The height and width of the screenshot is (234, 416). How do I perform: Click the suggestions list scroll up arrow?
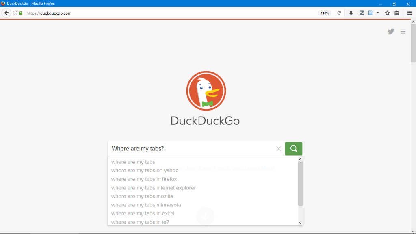300,159
